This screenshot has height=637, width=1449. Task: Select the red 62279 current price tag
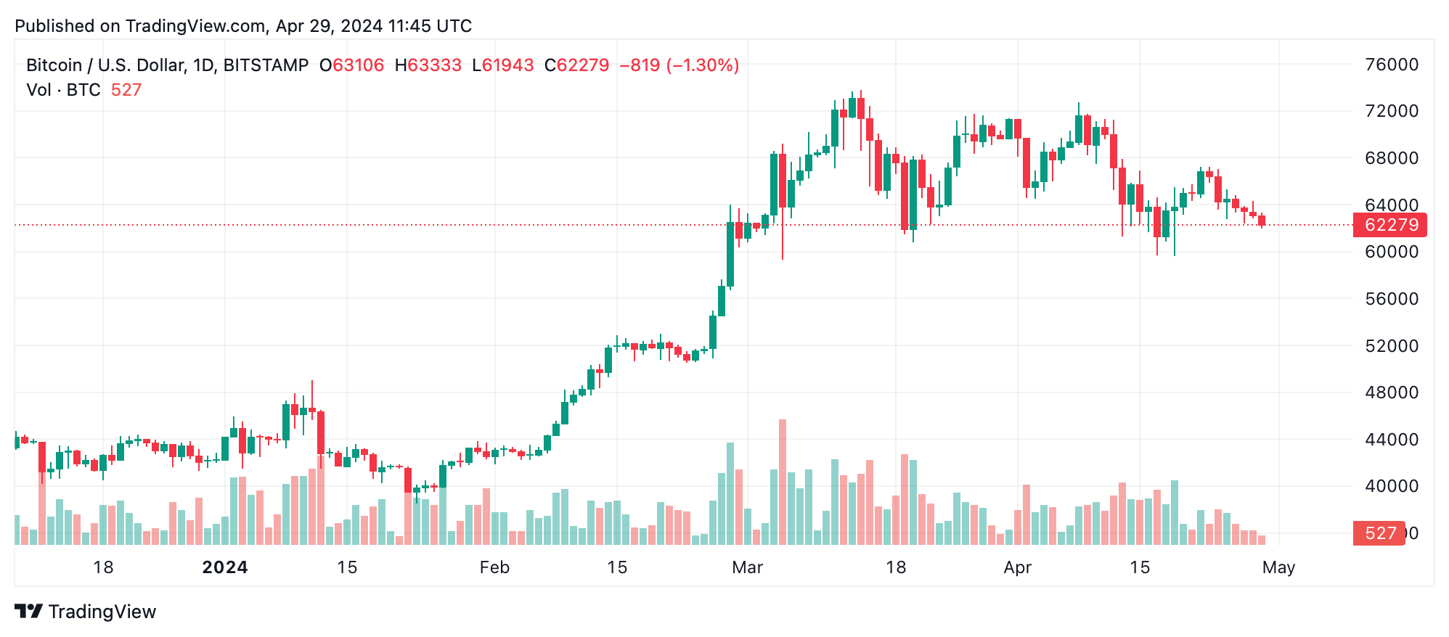tap(1390, 225)
